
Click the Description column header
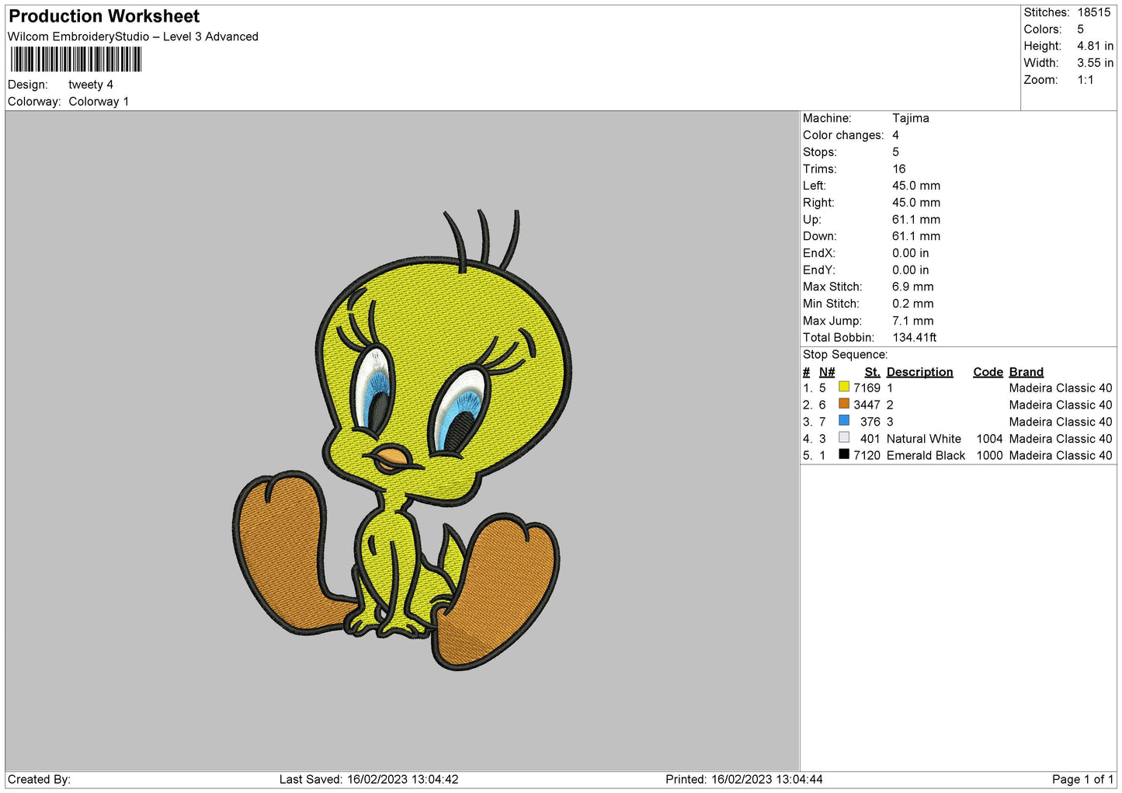(x=919, y=372)
